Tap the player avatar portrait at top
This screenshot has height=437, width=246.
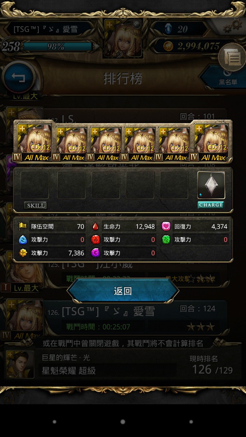tap(123, 38)
